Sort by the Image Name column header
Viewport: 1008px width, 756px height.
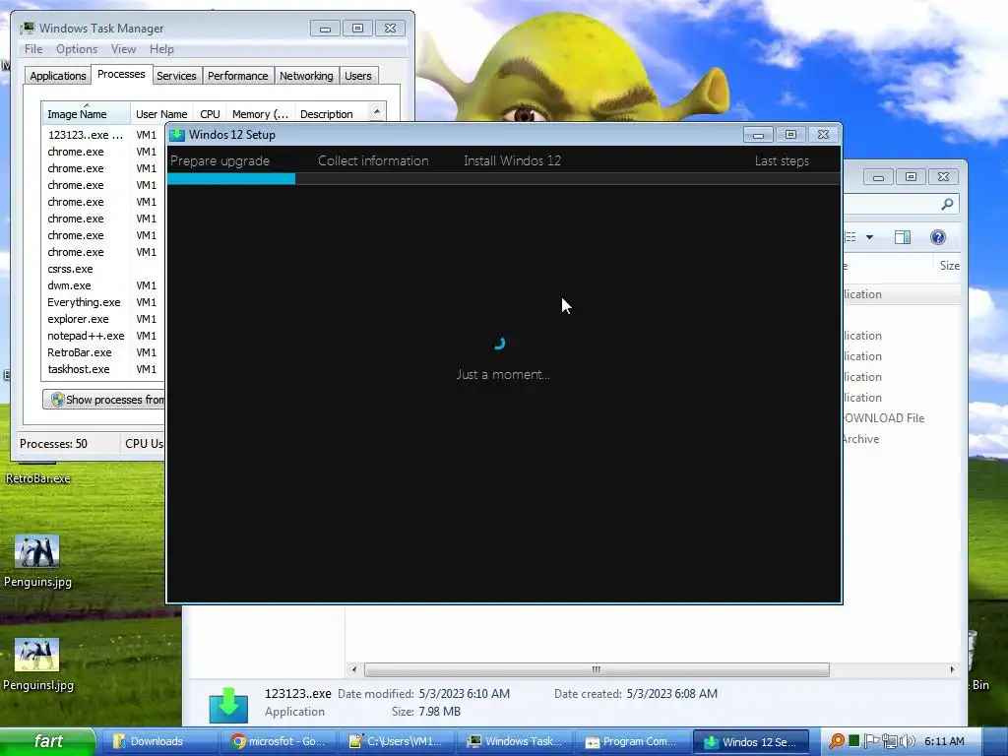click(86, 114)
